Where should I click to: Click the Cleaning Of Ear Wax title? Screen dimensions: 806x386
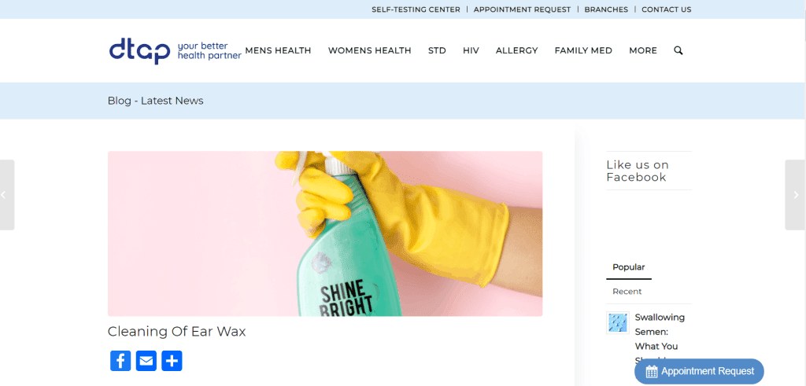(x=177, y=332)
